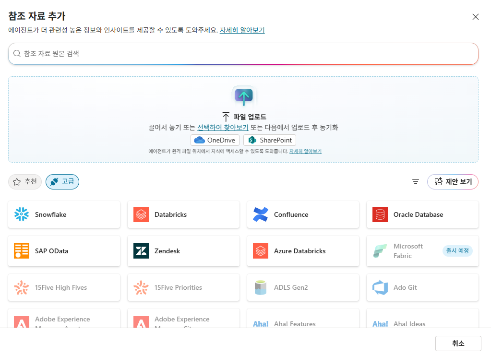Click the 제안 보기 button
The width and height of the screenshot is (491, 355).
click(453, 181)
